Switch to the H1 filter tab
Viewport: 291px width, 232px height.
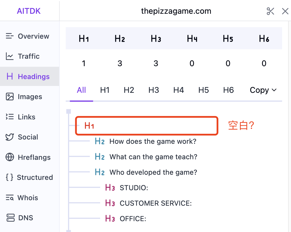pyautogui.click(x=105, y=90)
